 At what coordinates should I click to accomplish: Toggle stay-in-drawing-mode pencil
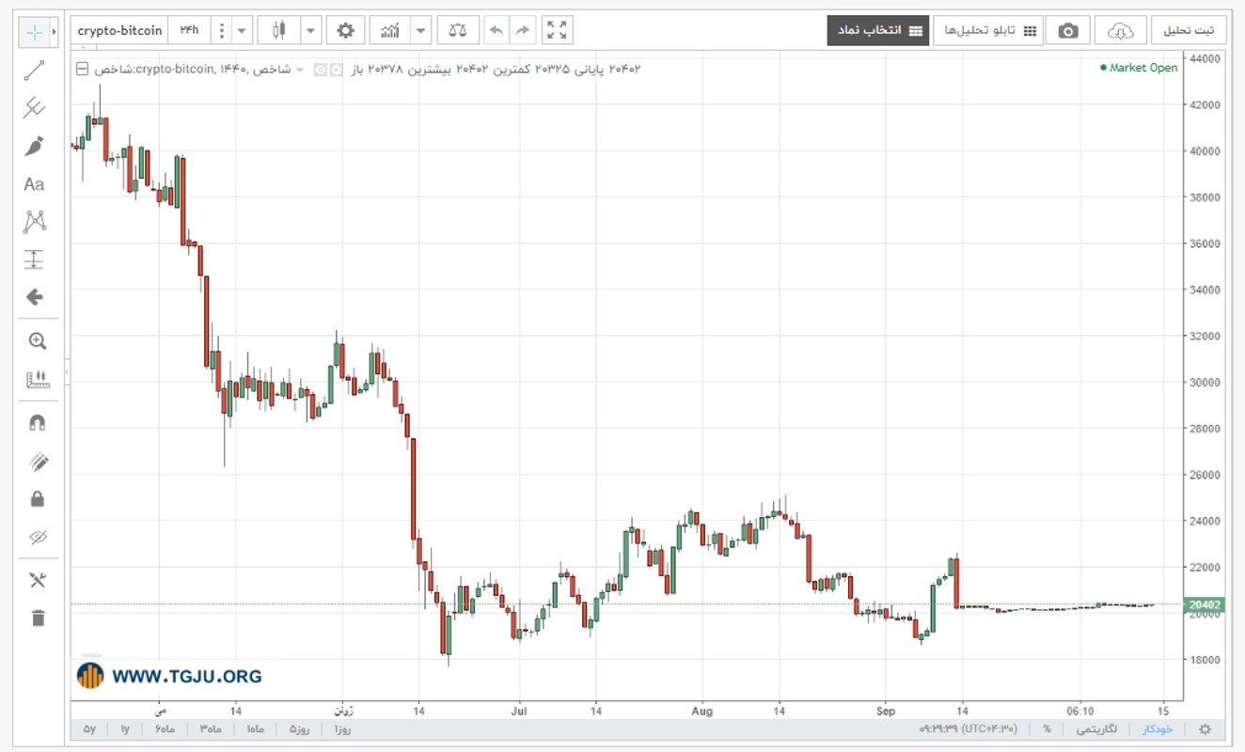coord(38,462)
